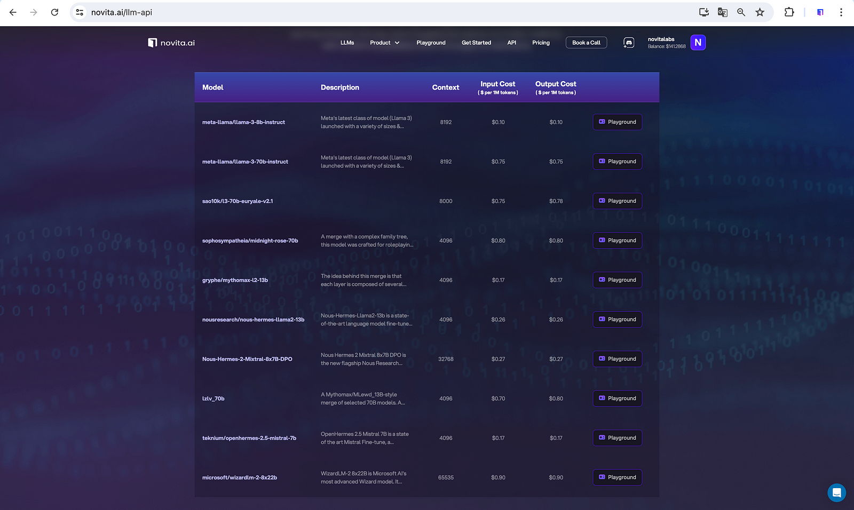Open Playground for wizardlm-2-8x22b

click(618, 477)
